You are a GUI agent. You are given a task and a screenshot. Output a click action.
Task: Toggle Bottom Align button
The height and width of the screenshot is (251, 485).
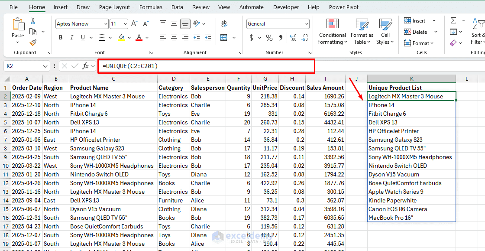tap(185, 23)
